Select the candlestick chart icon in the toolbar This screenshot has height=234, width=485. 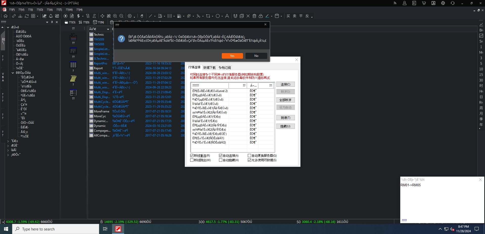[x=45, y=16]
